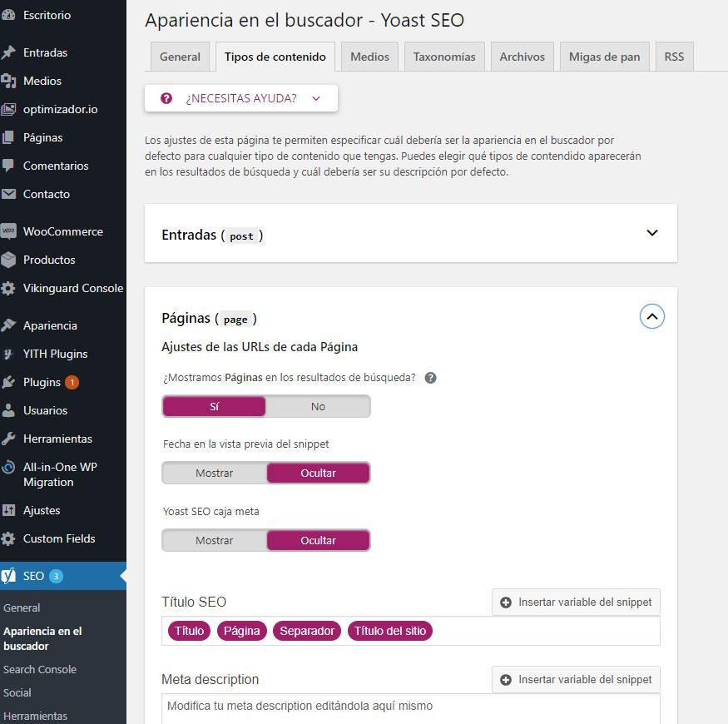Open Herramientas link under SEO submenu
Viewport: 728px width, 724px height.
35,716
